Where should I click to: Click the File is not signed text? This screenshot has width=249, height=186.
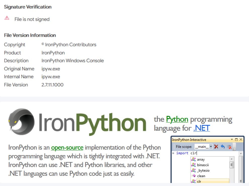click(32, 19)
